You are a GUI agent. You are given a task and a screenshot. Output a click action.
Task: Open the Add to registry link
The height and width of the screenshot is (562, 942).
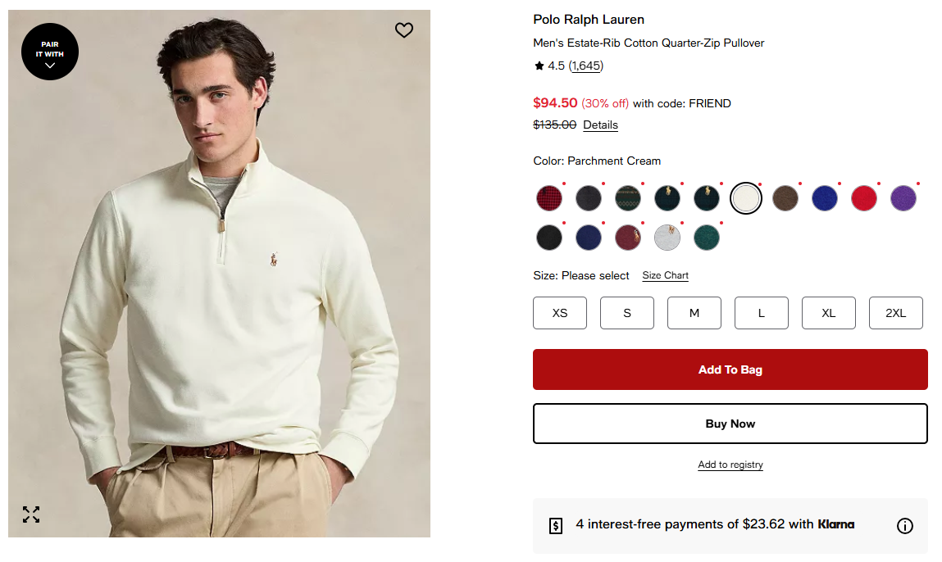730,465
